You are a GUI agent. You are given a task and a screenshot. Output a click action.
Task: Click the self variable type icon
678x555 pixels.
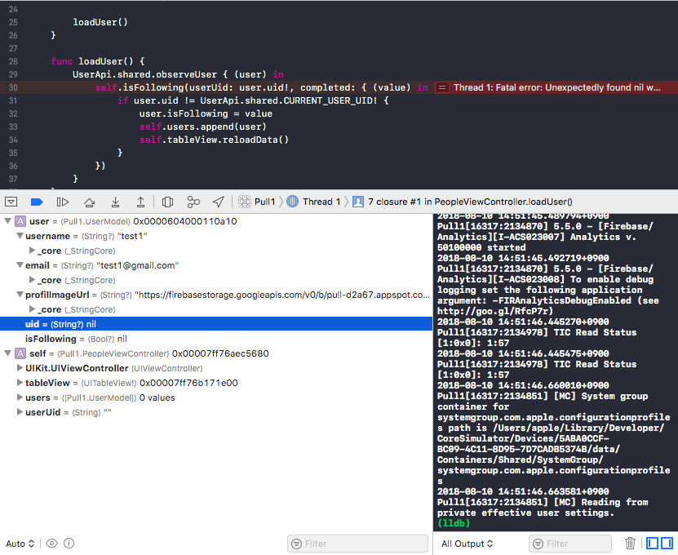[x=20, y=353]
